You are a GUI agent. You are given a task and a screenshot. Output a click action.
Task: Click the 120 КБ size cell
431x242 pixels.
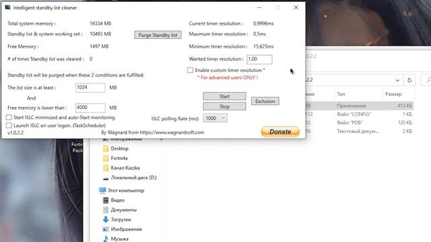coord(405,122)
